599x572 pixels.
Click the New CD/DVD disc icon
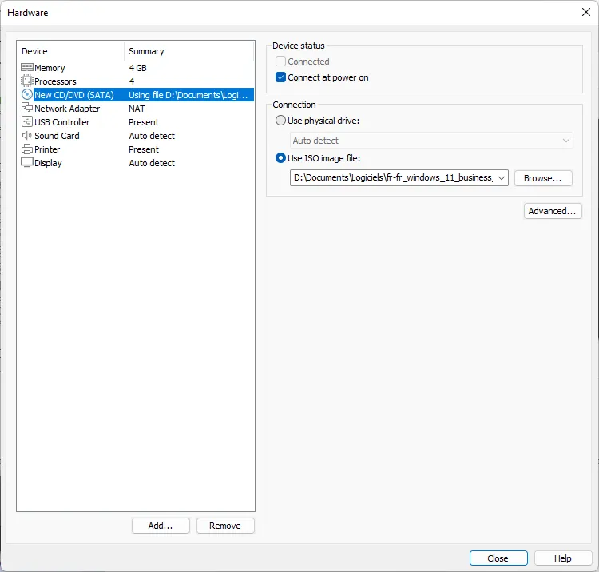tap(27, 95)
